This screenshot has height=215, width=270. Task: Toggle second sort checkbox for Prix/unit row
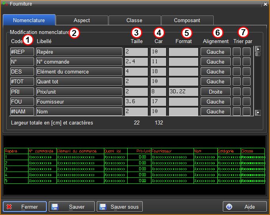[247, 92]
